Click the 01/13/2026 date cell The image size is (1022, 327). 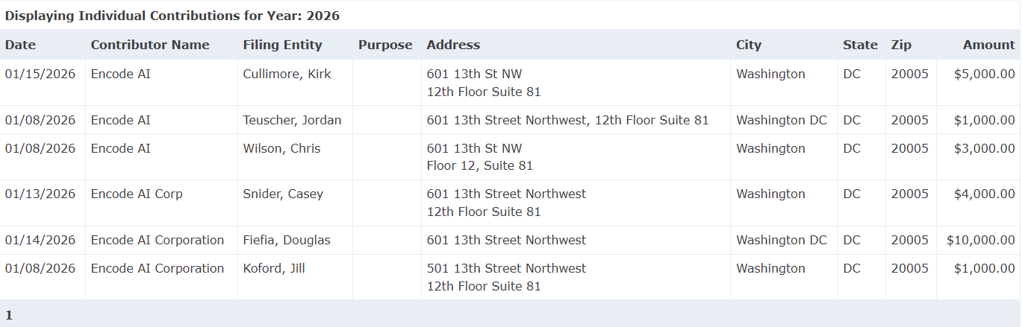click(40, 194)
